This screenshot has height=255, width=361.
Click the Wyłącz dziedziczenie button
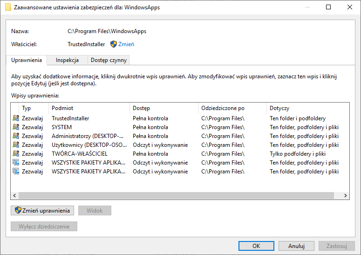click(44, 227)
